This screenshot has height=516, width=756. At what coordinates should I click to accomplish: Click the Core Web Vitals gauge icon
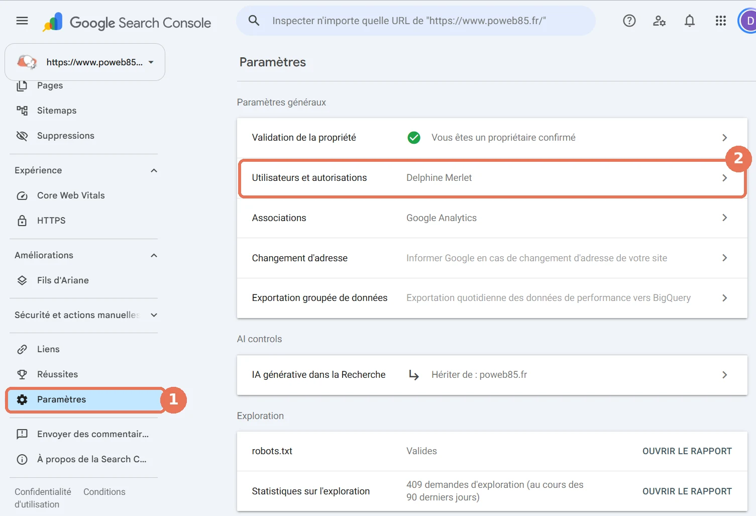22,195
